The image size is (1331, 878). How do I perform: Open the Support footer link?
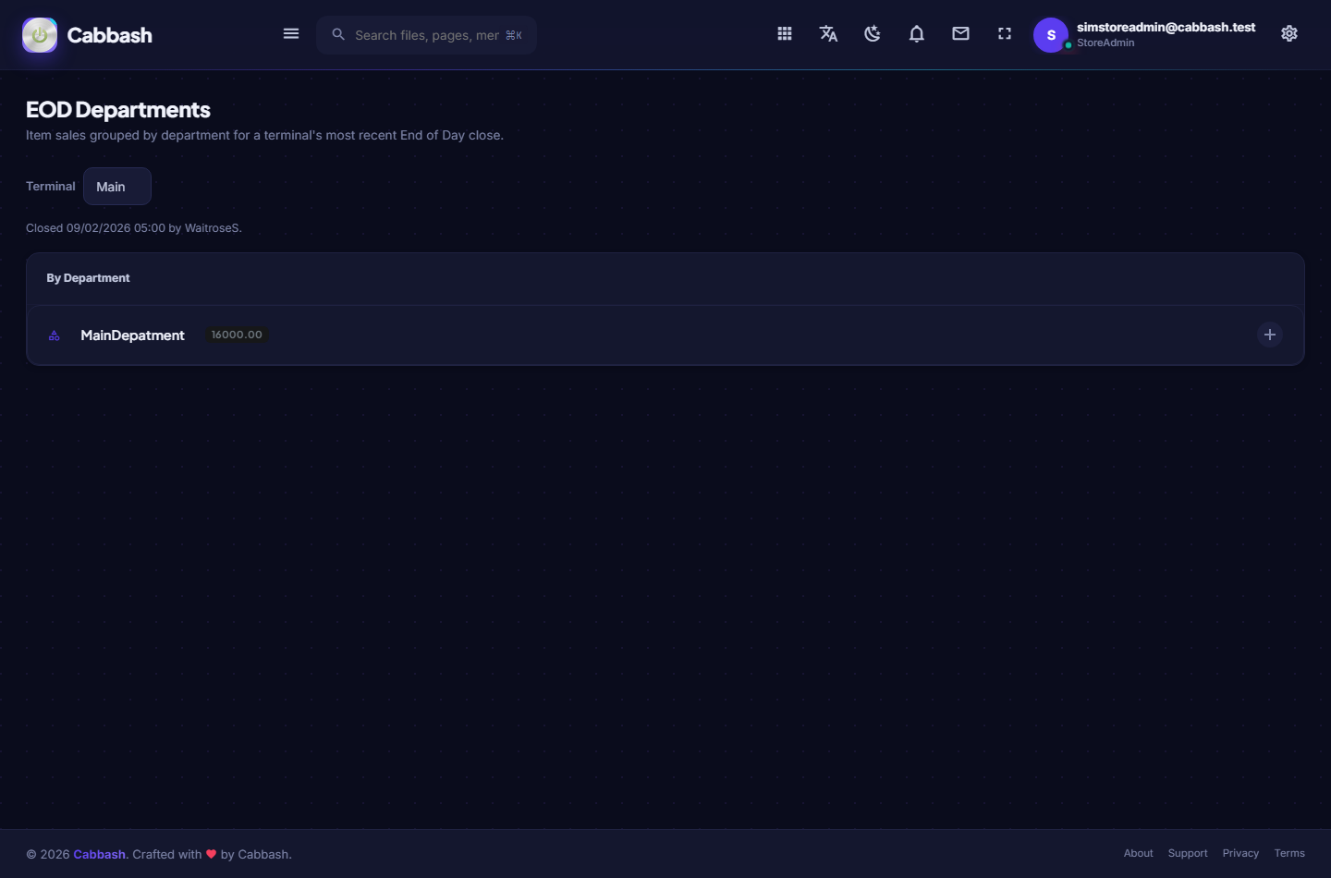click(x=1188, y=853)
